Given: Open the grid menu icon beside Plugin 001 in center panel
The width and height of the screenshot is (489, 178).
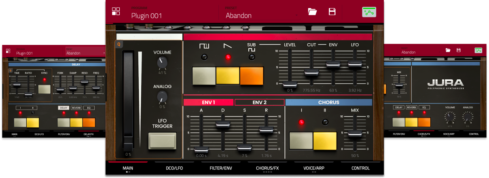Looking at the screenshot, I should coord(116,11).
